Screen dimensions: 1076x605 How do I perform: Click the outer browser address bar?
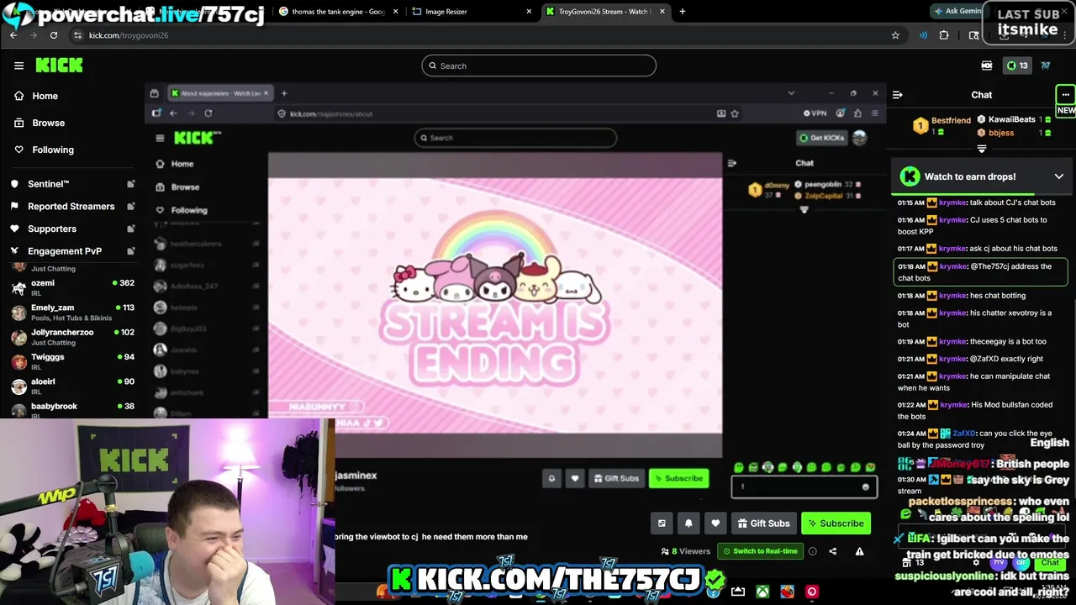tap(479, 35)
